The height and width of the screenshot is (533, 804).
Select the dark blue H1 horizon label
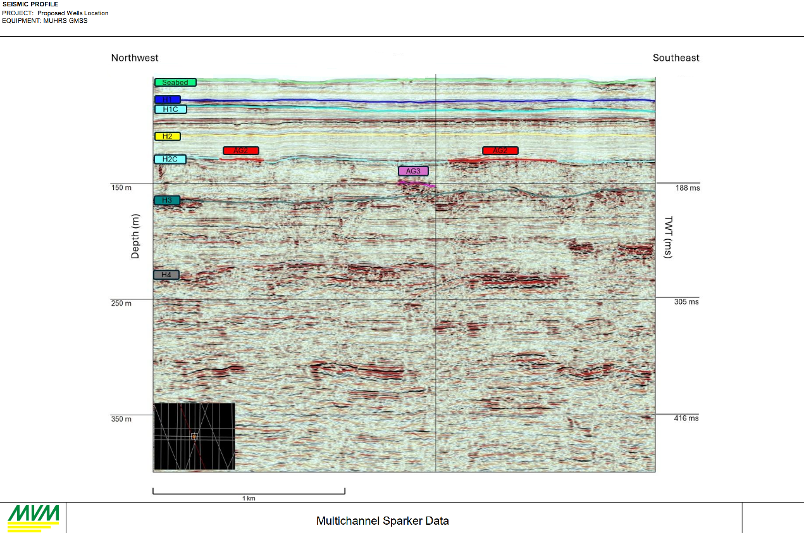tap(168, 99)
